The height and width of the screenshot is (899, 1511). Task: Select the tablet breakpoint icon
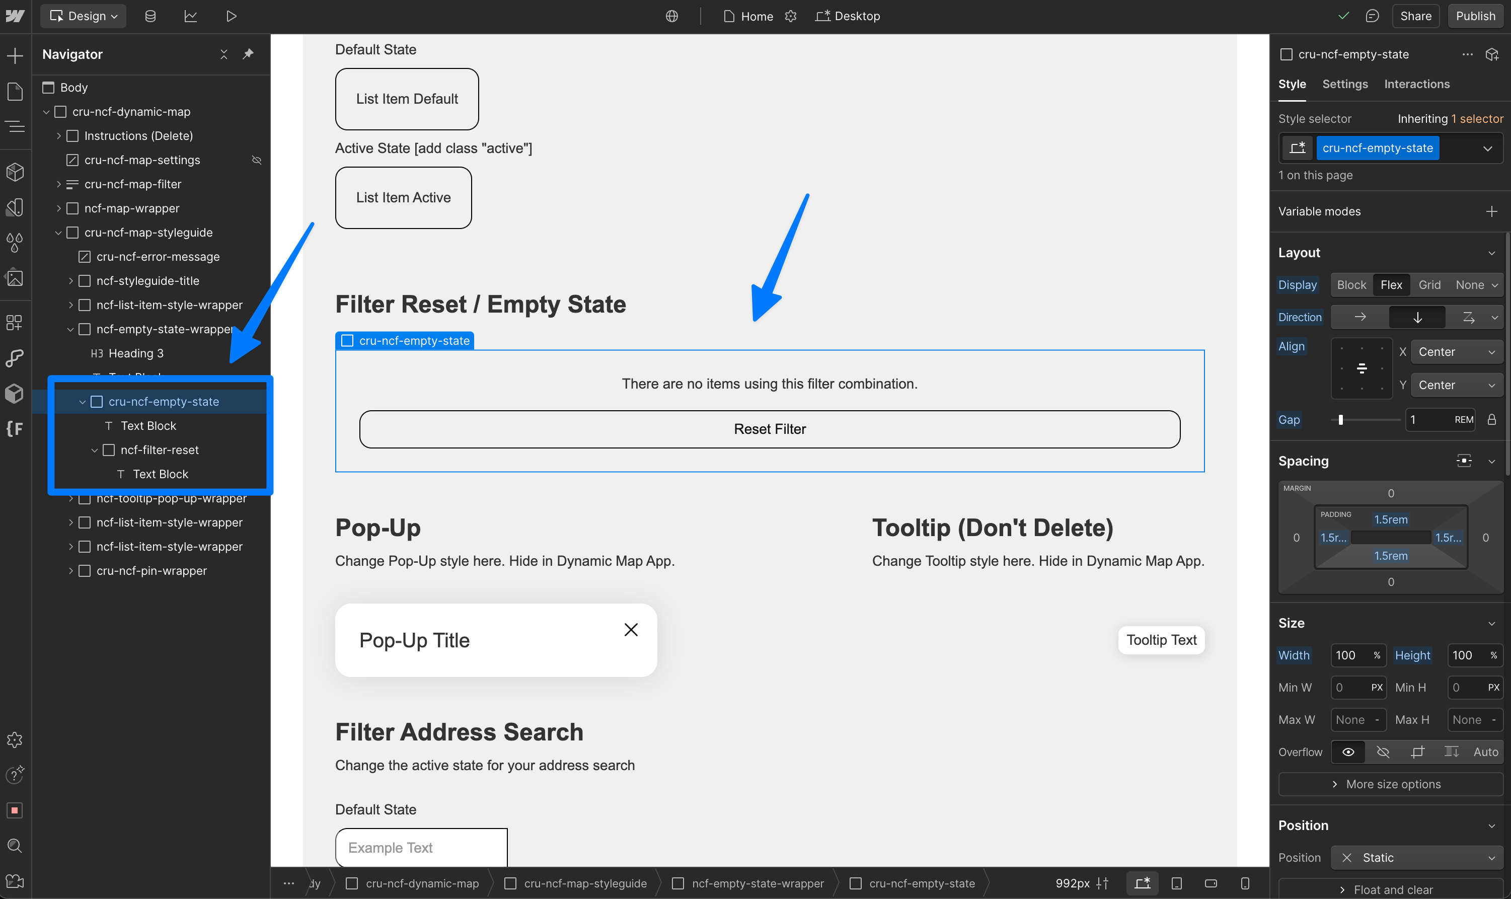point(1177,883)
